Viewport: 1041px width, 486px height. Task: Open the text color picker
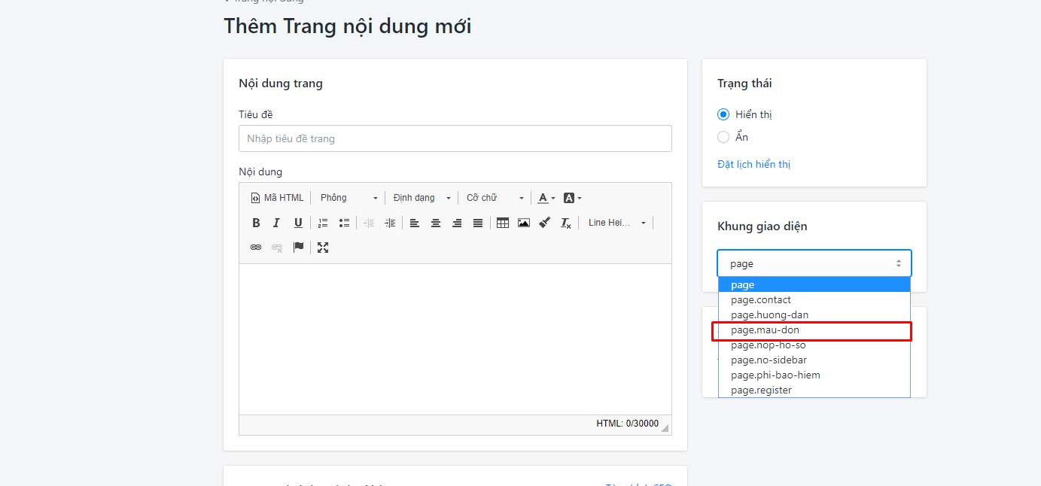[546, 198]
